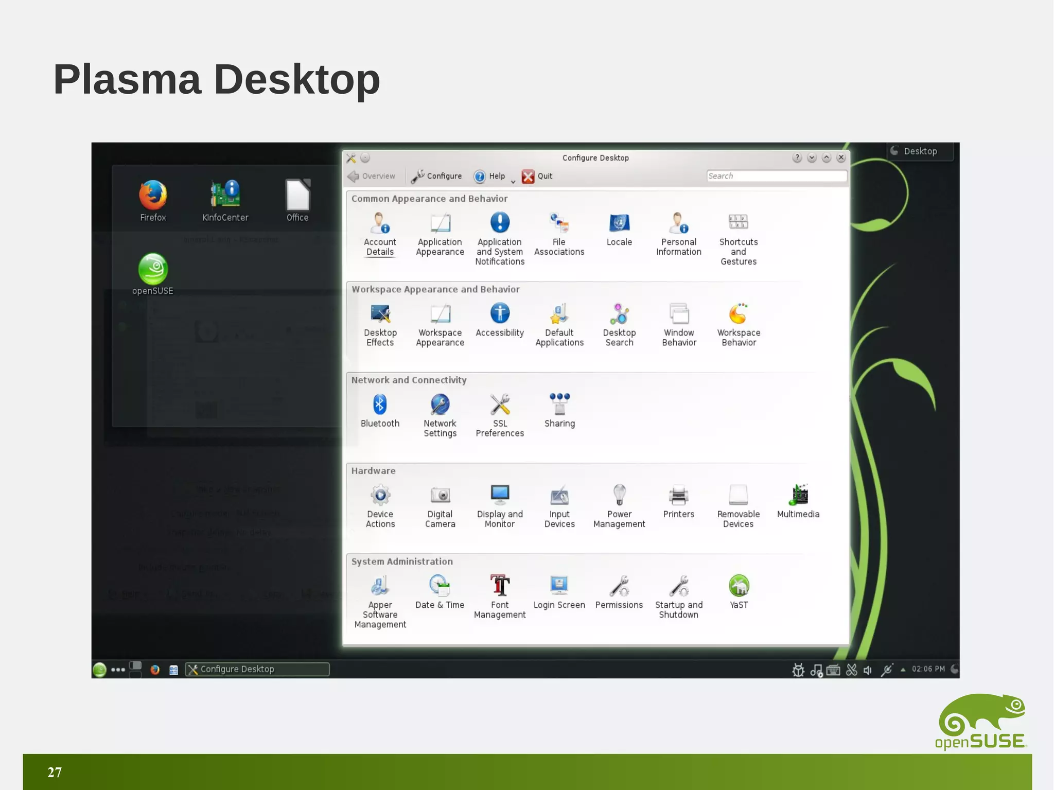Open Login Screen settings
Viewport: 1054px width, 790px height.
pyautogui.click(x=559, y=592)
